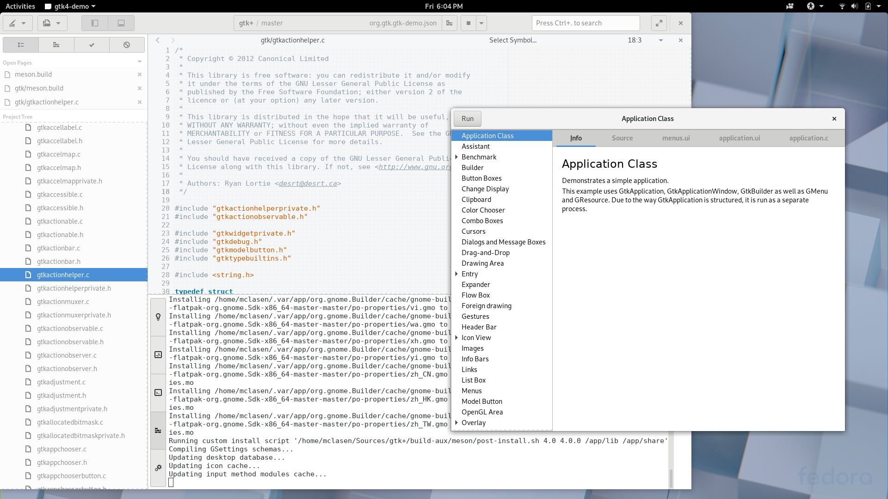Expand the Entry demo item
This screenshot has height=499, width=888.
[x=456, y=274]
